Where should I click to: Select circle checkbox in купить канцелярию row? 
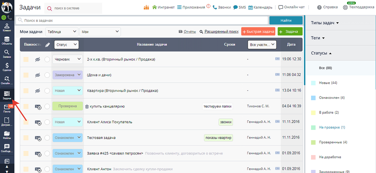click(47, 106)
